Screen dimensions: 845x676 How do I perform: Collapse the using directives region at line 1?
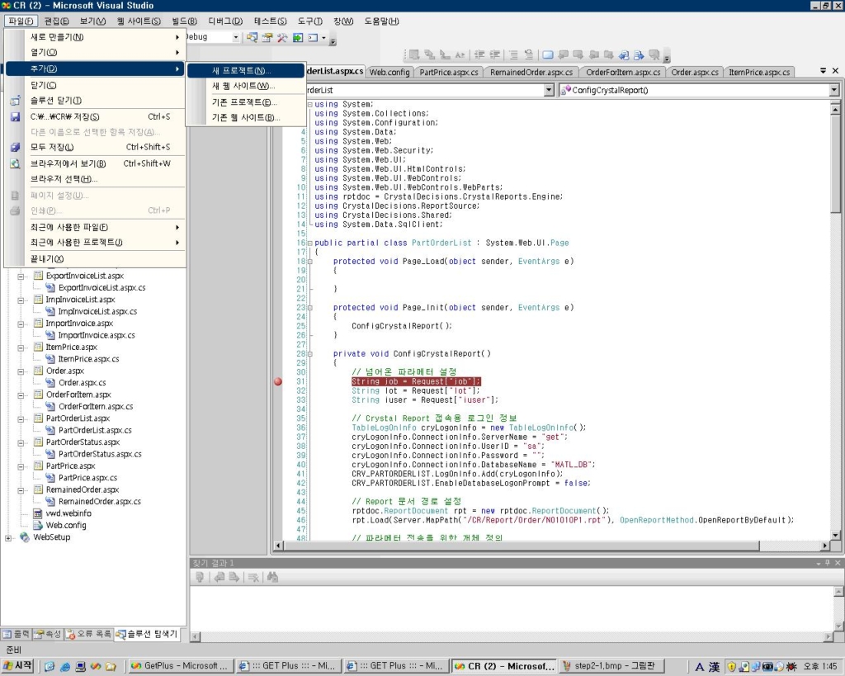(310, 105)
